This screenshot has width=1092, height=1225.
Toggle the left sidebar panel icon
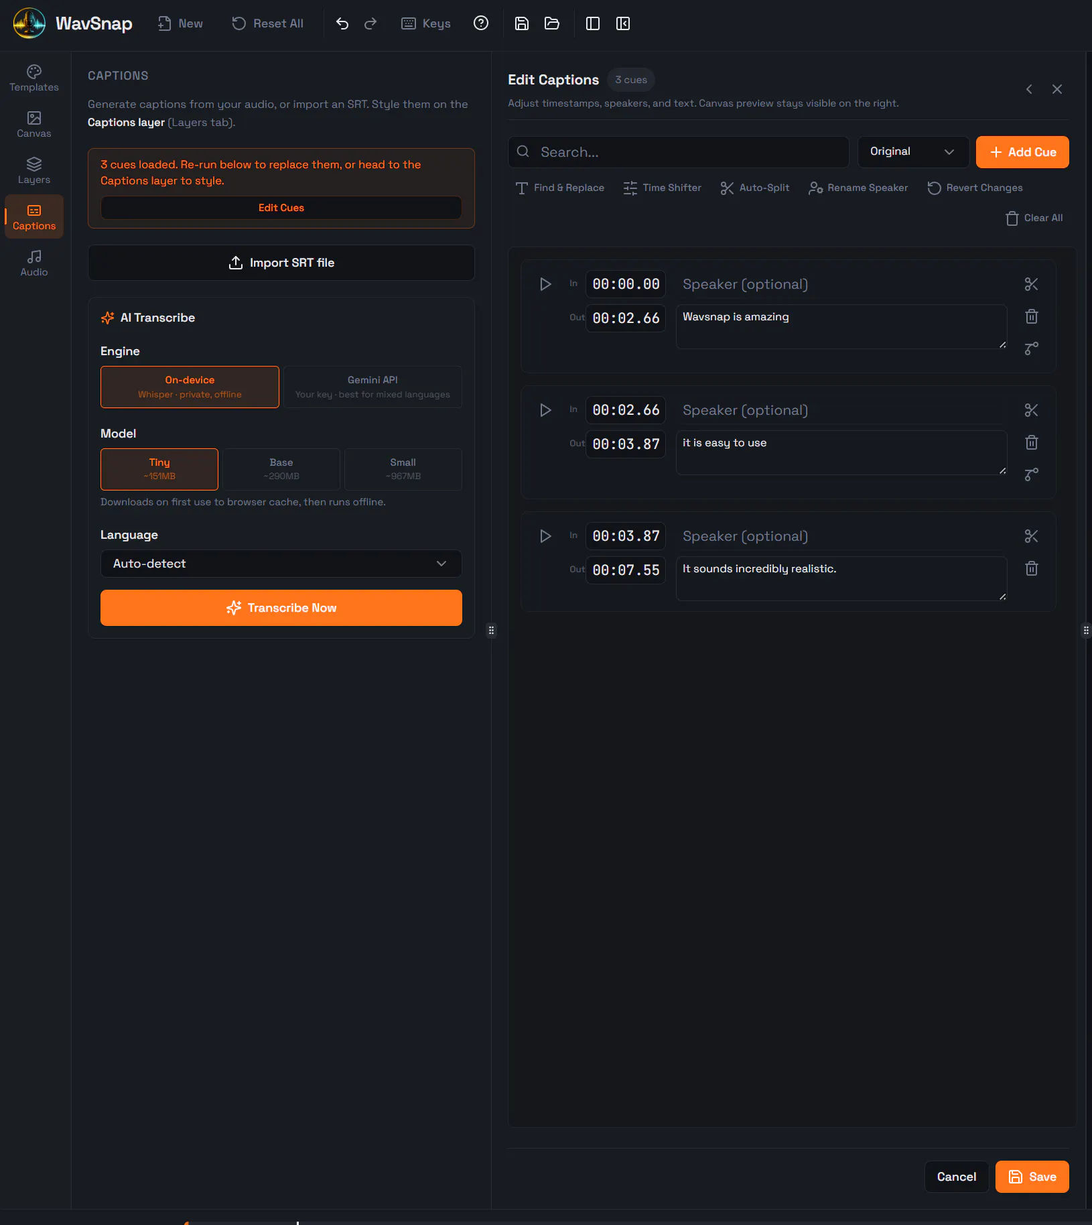[x=593, y=23]
